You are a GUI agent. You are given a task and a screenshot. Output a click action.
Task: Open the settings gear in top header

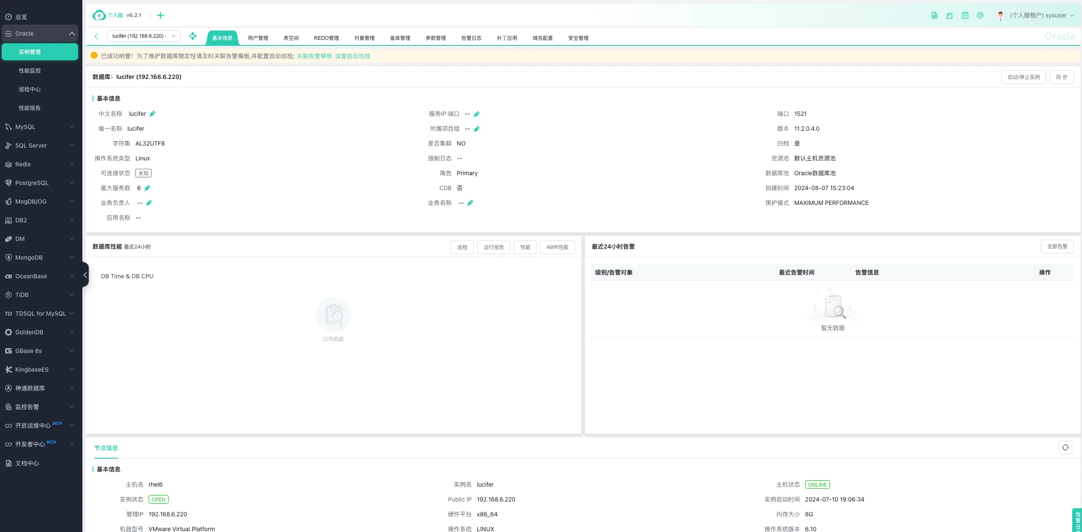(x=980, y=15)
